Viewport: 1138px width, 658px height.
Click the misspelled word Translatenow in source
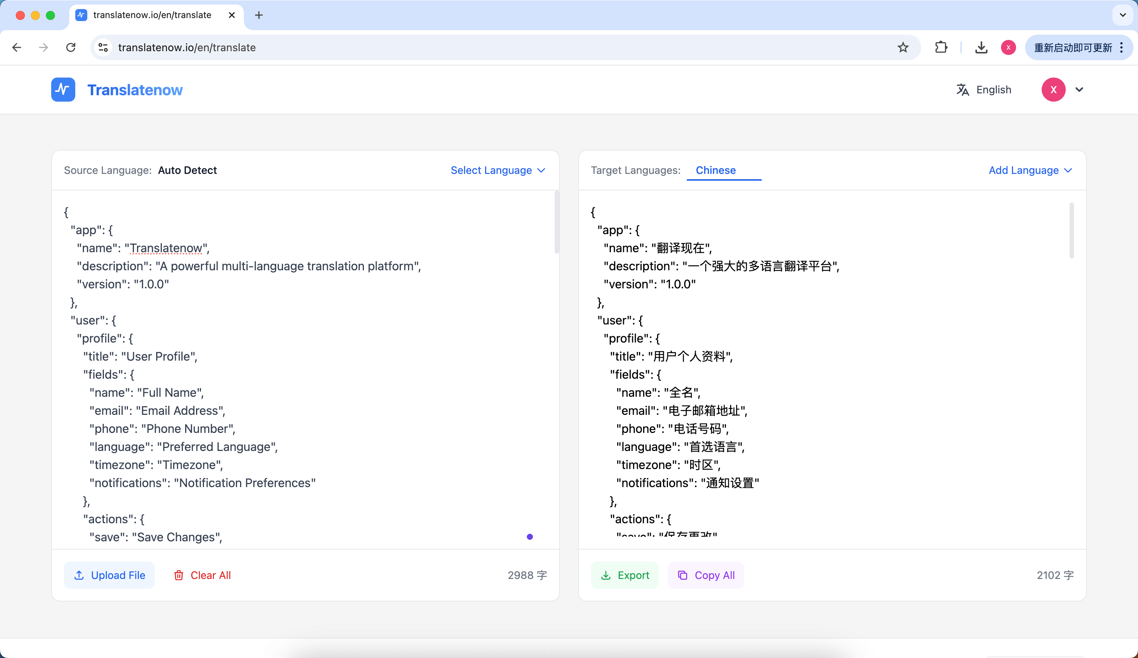click(166, 248)
